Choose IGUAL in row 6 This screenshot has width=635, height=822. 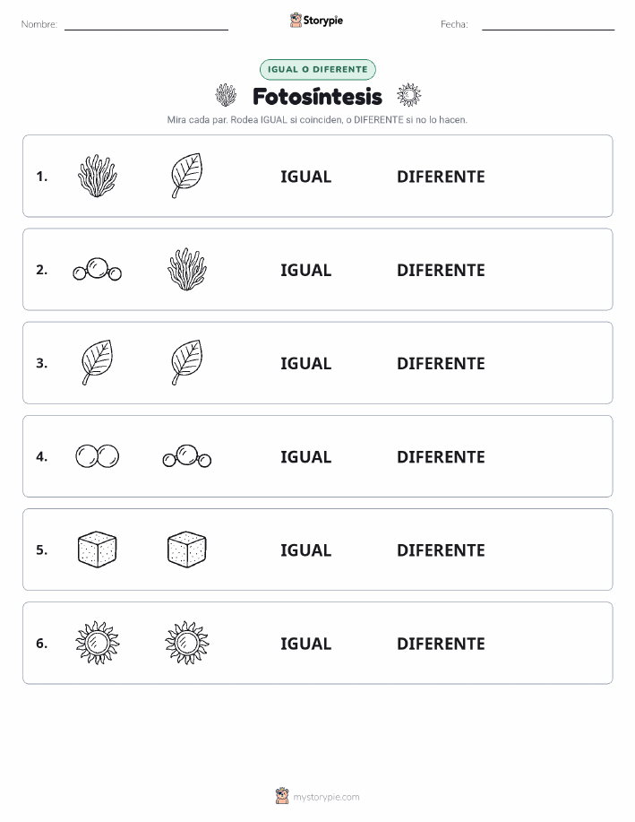point(306,644)
